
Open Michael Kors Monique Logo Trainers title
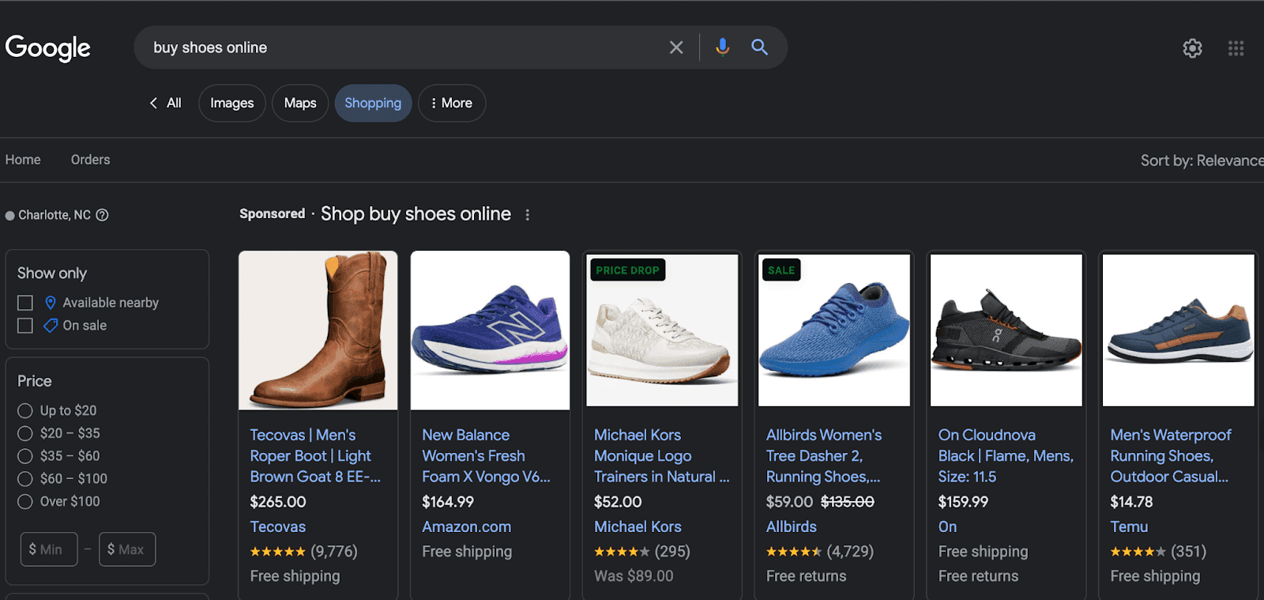(x=662, y=456)
